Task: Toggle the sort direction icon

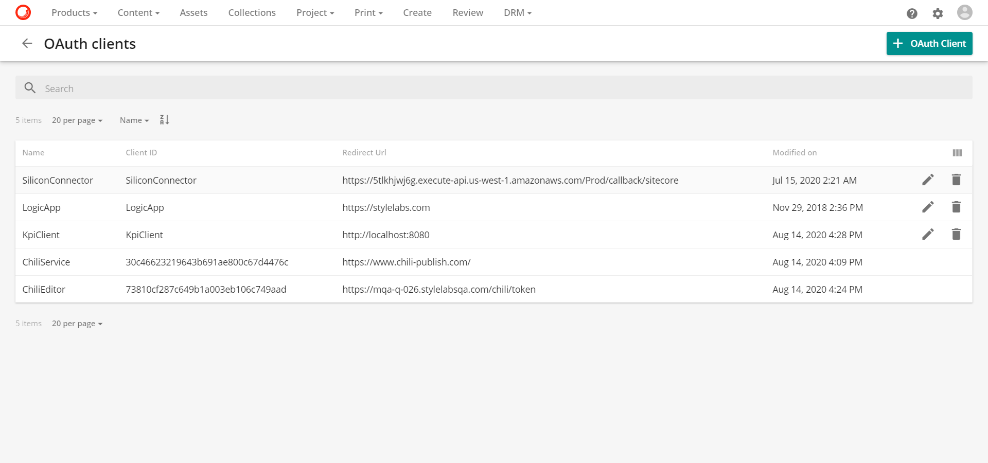Action: 164,119
